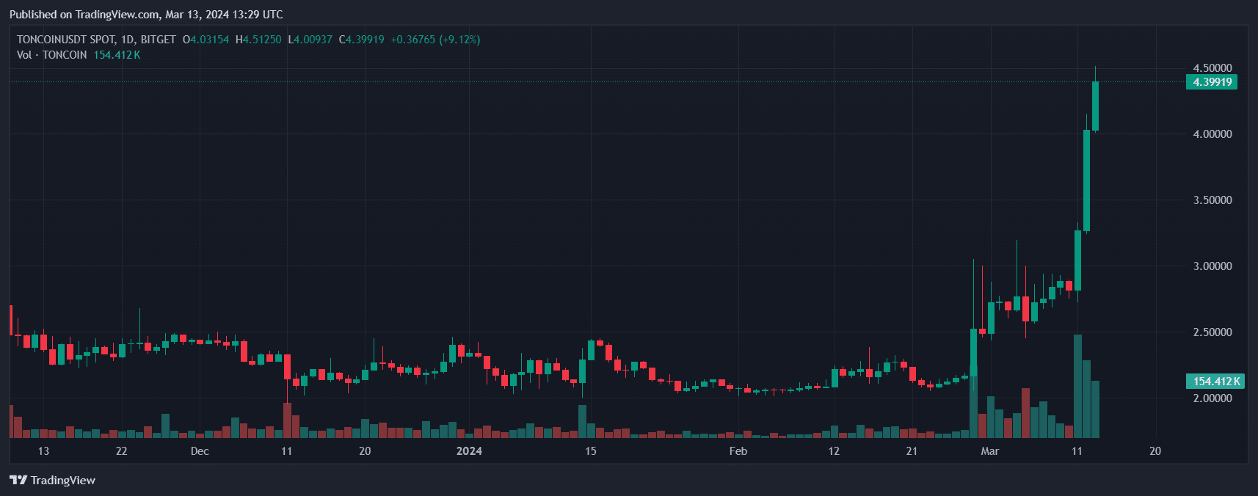The image size is (1258, 496).
Task: Click the H4.51250 high value in legend
Action: [x=258, y=40]
